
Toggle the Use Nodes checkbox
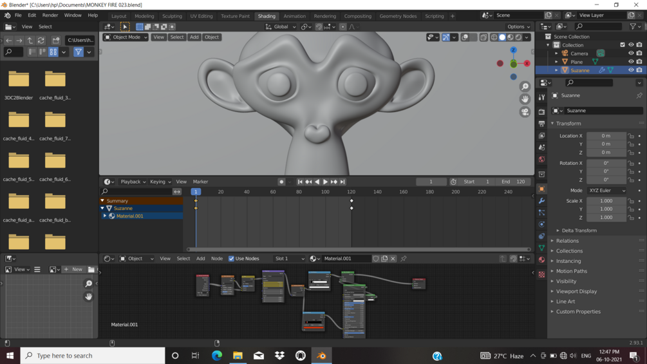[x=232, y=259]
